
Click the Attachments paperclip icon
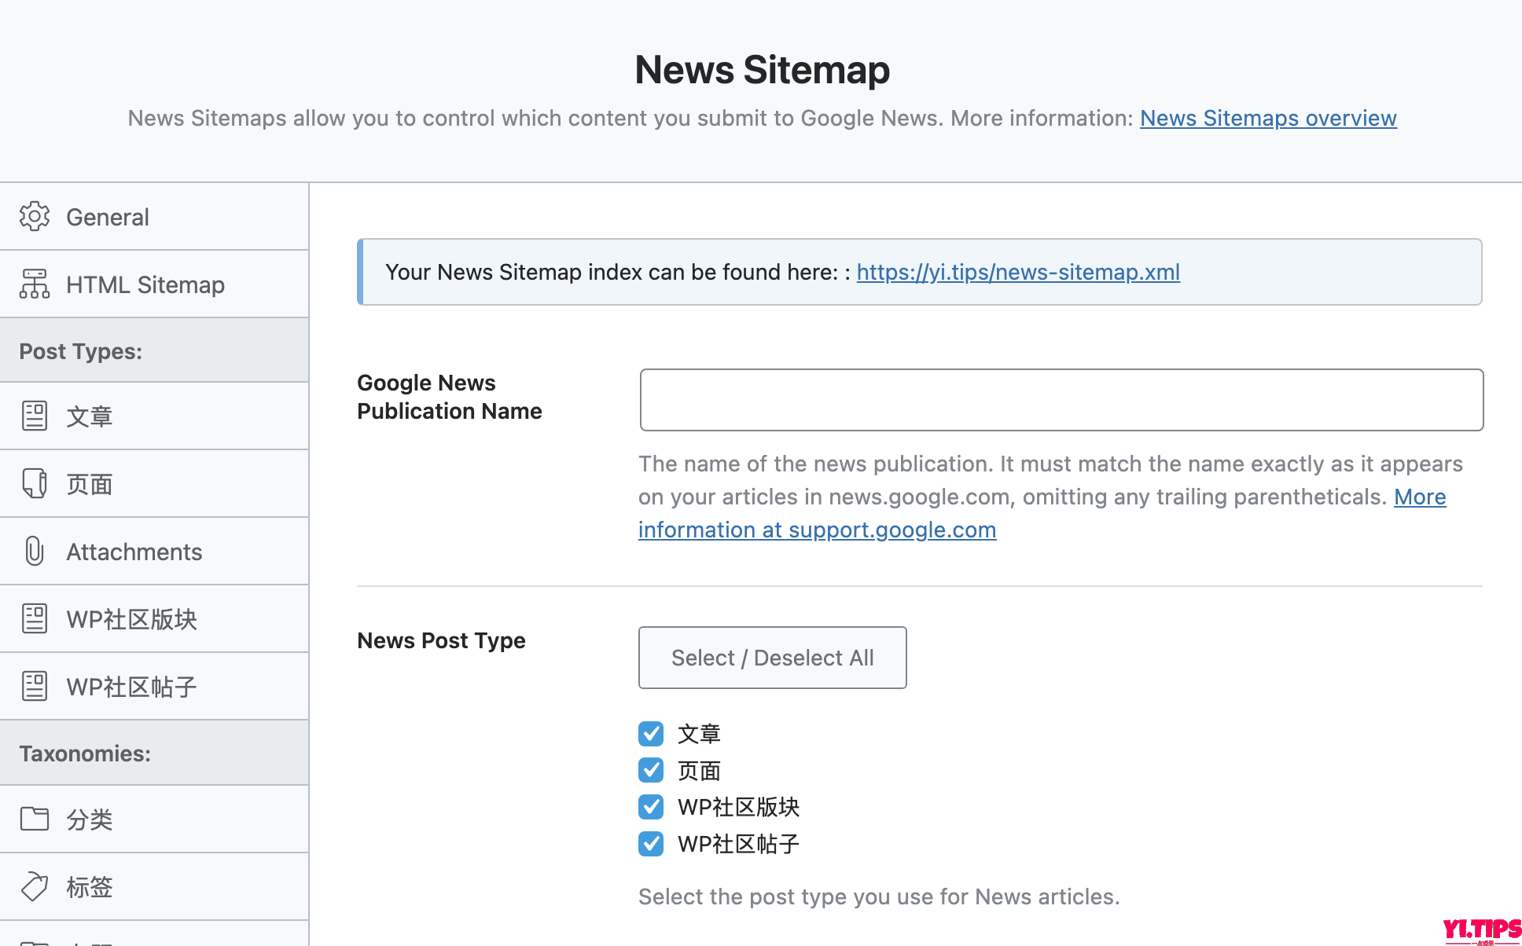[35, 551]
